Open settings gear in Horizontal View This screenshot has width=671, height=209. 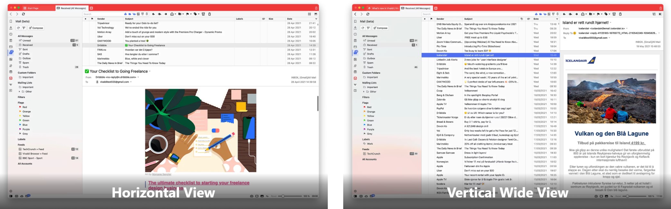pos(11,191)
